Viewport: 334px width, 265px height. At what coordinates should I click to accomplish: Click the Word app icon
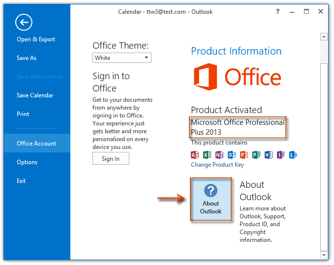tap(269, 155)
